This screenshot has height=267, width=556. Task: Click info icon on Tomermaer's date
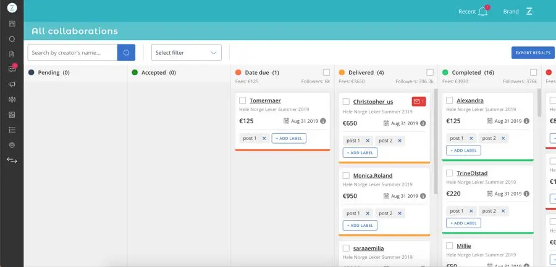(321, 121)
